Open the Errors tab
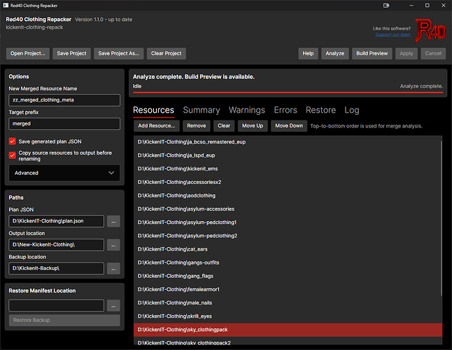This screenshot has height=350, width=452. click(285, 110)
